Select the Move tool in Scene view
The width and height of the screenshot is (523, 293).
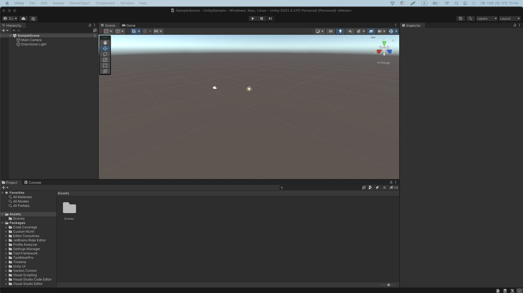pos(105,48)
